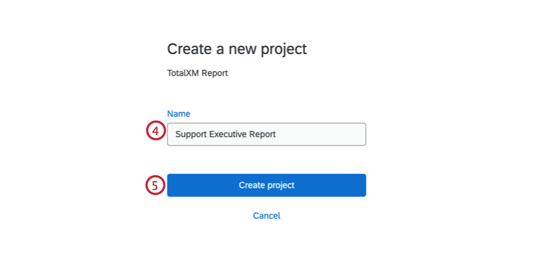
Task: Focus the Name text input field
Action: (x=266, y=134)
